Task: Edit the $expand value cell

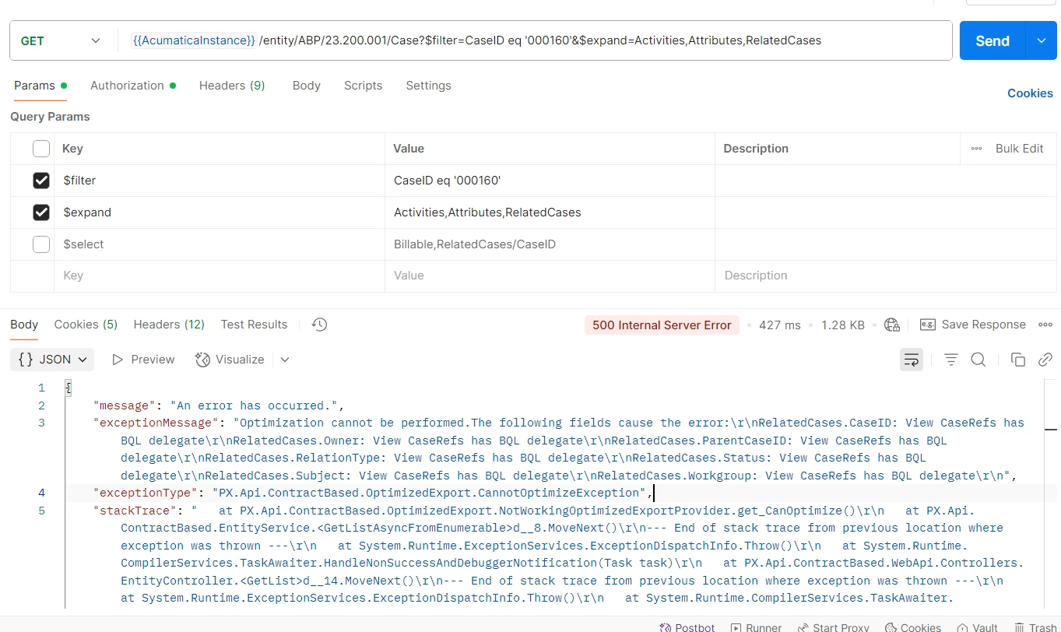Action: (x=550, y=212)
